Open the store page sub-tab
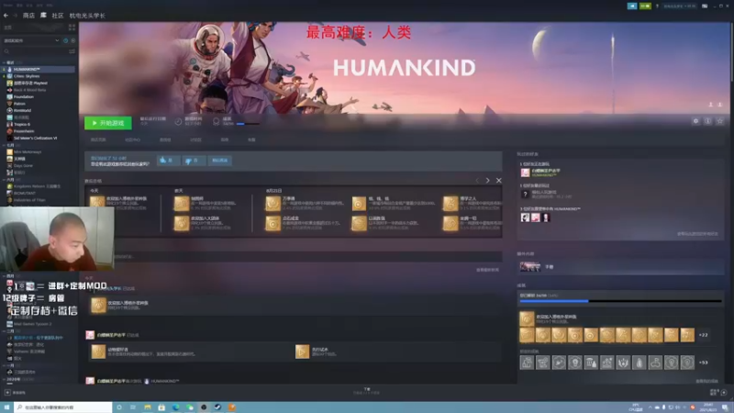This screenshot has width=734, height=413. point(98,140)
